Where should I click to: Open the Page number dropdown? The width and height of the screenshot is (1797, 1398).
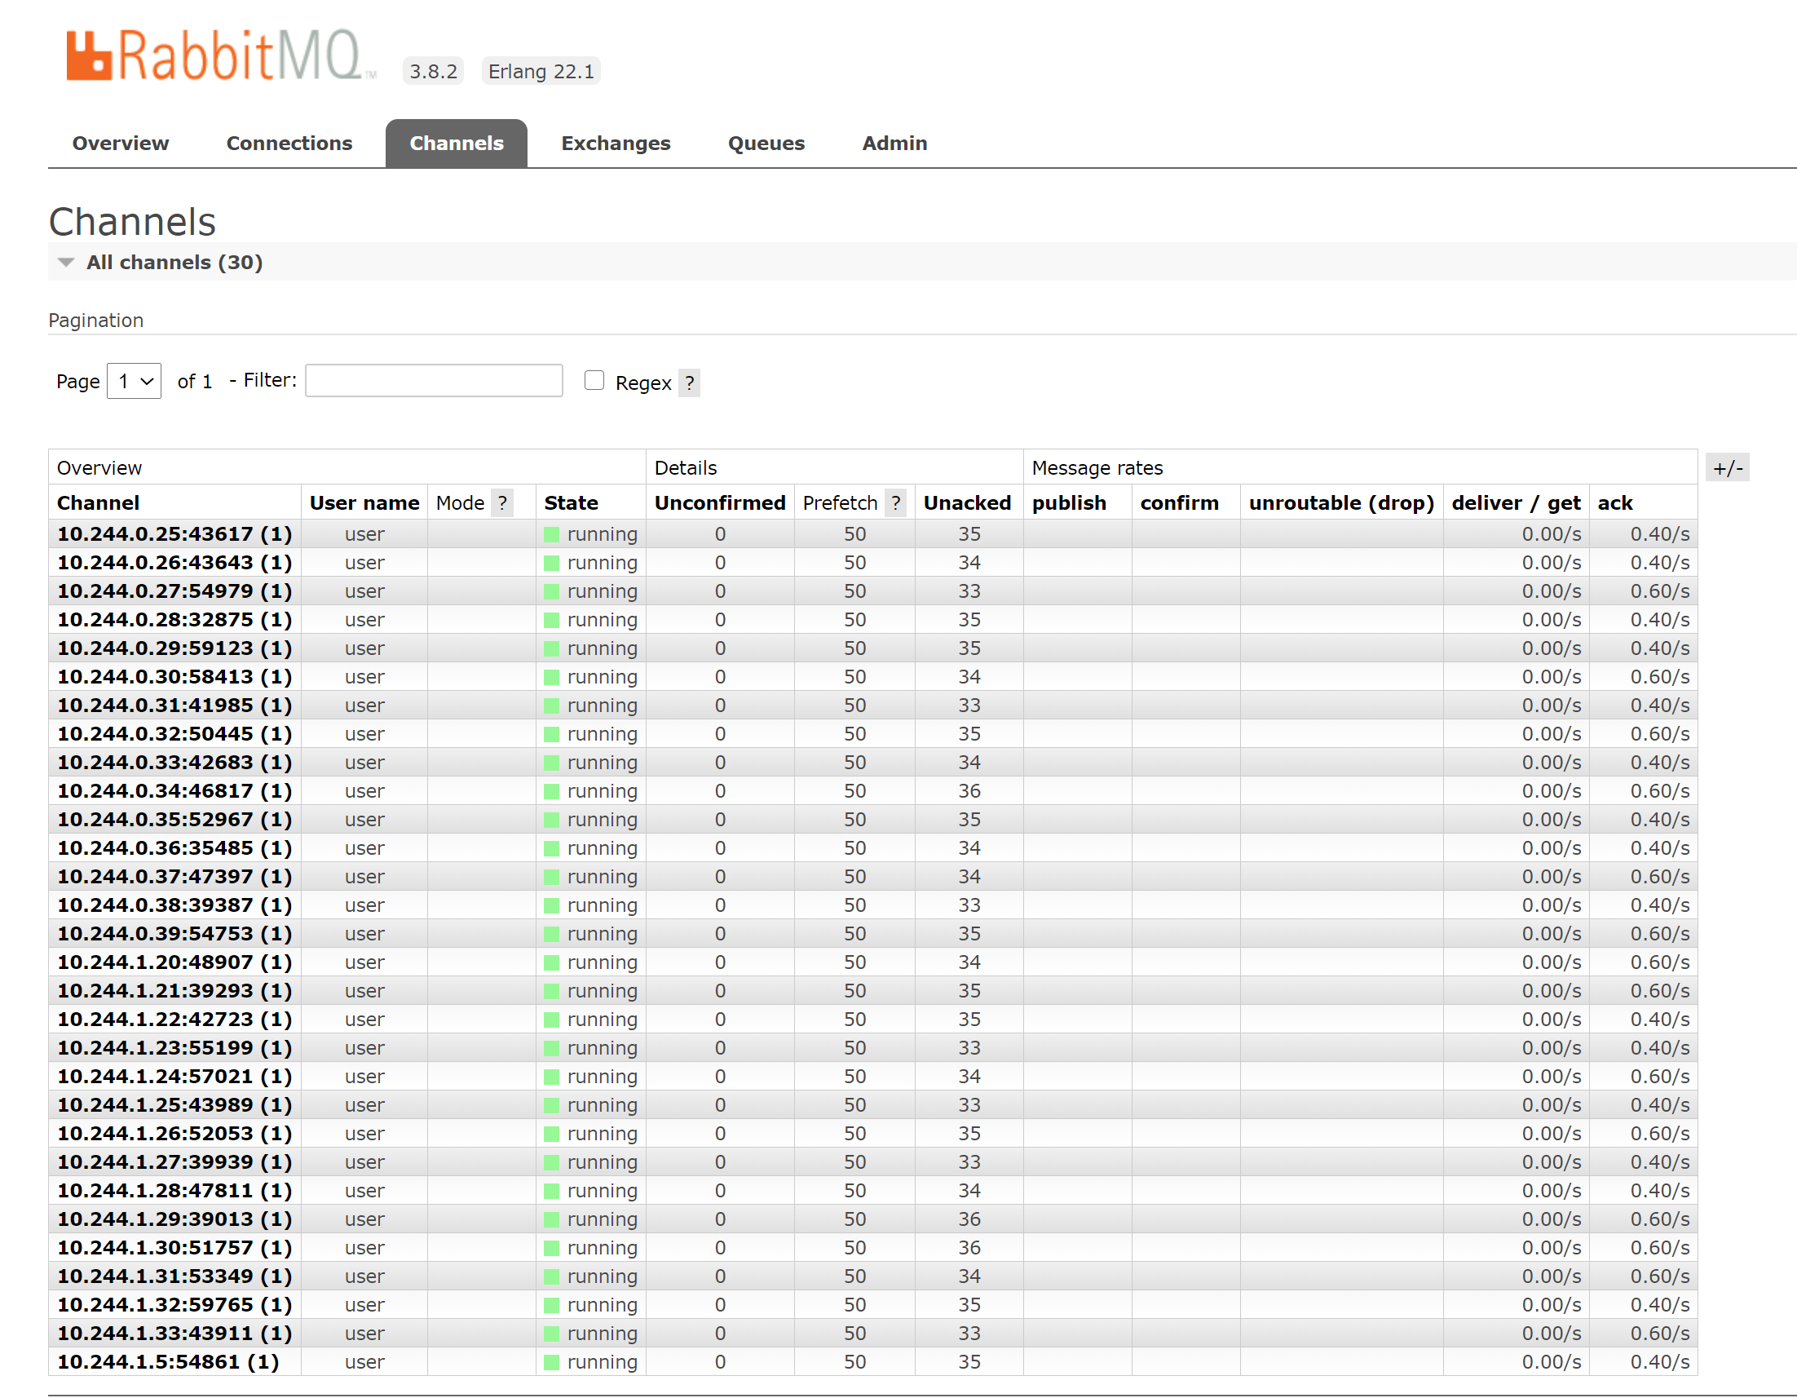[134, 381]
